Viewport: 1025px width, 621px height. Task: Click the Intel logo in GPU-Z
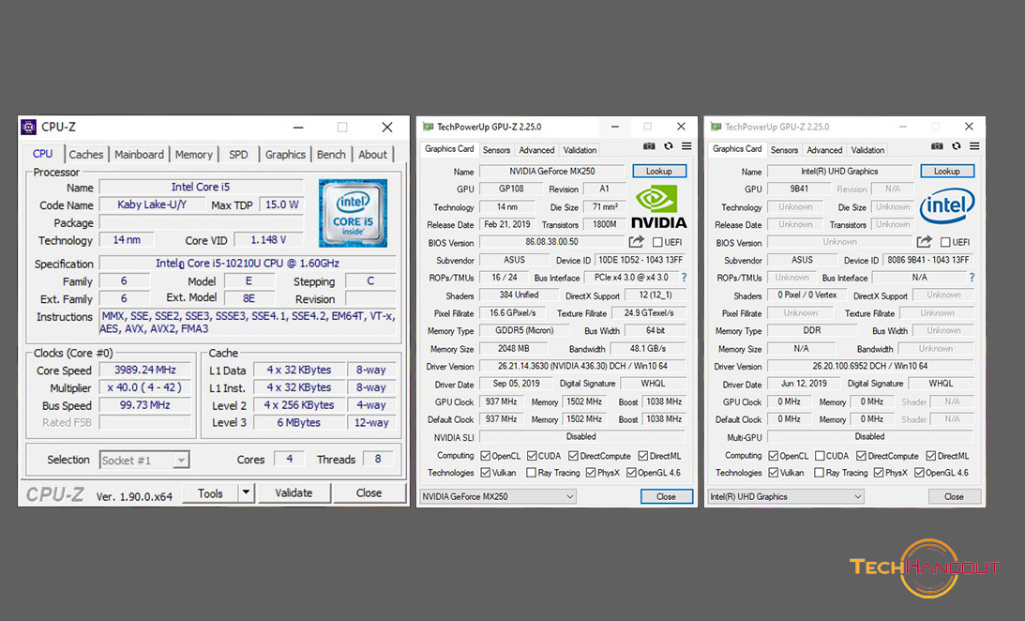point(947,206)
